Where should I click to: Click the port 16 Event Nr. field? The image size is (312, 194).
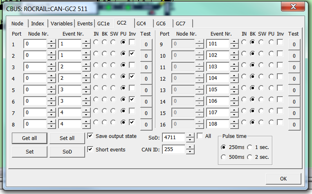point(218,124)
